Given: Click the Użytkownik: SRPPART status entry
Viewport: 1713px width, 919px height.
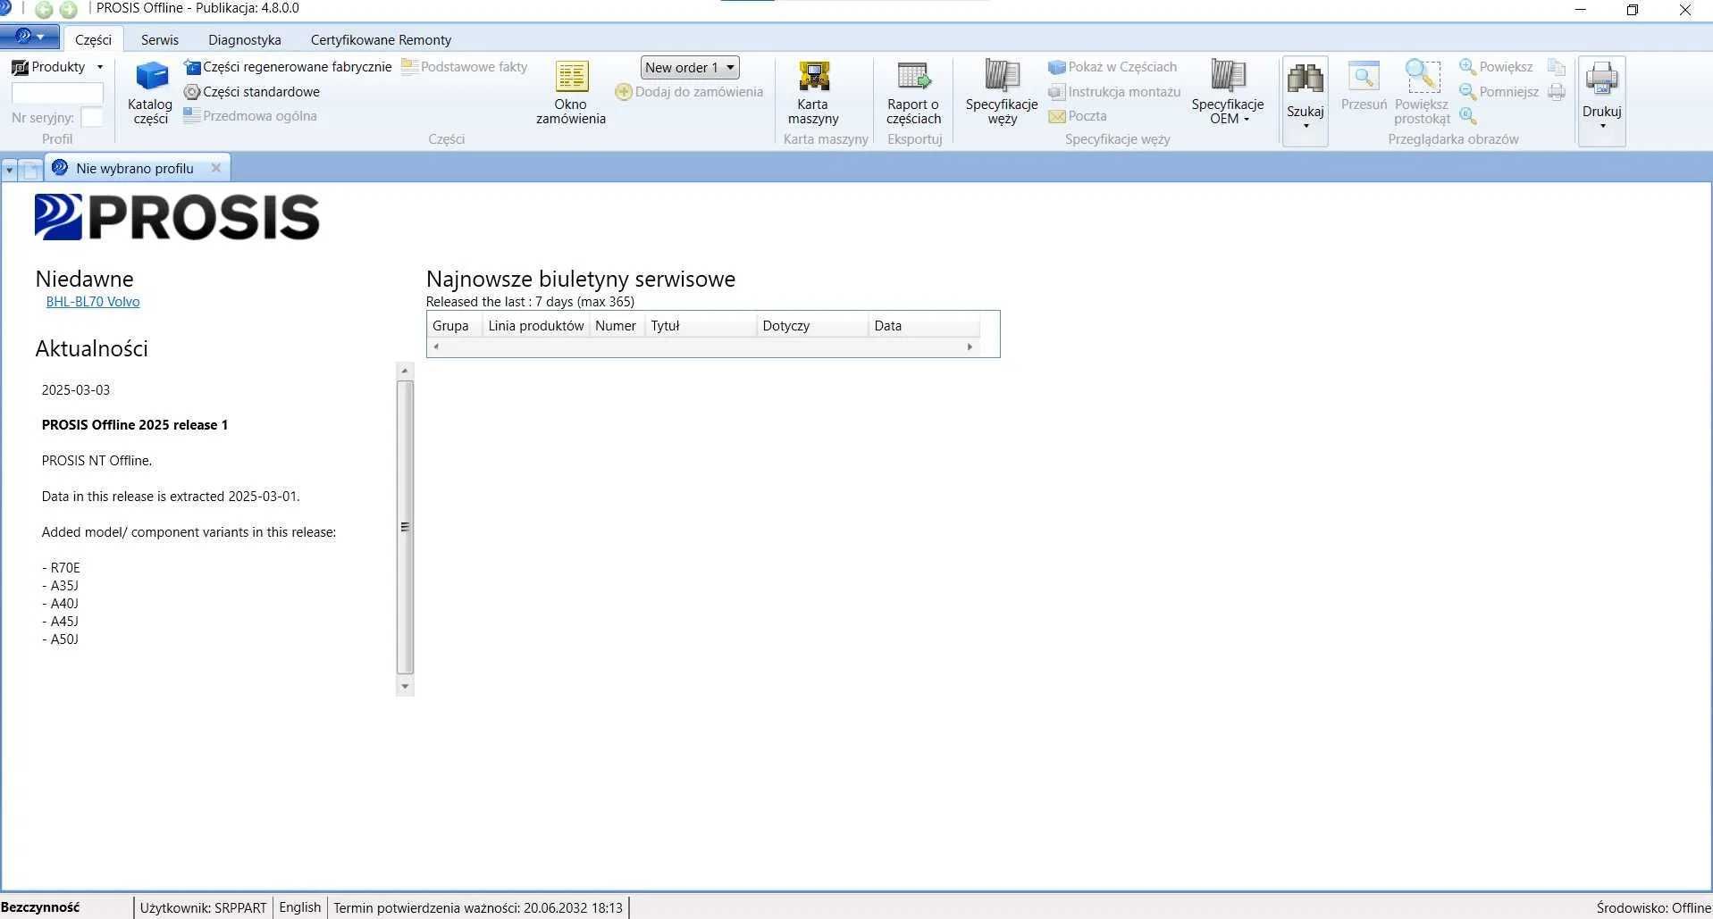Looking at the screenshot, I should click(x=203, y=907).
